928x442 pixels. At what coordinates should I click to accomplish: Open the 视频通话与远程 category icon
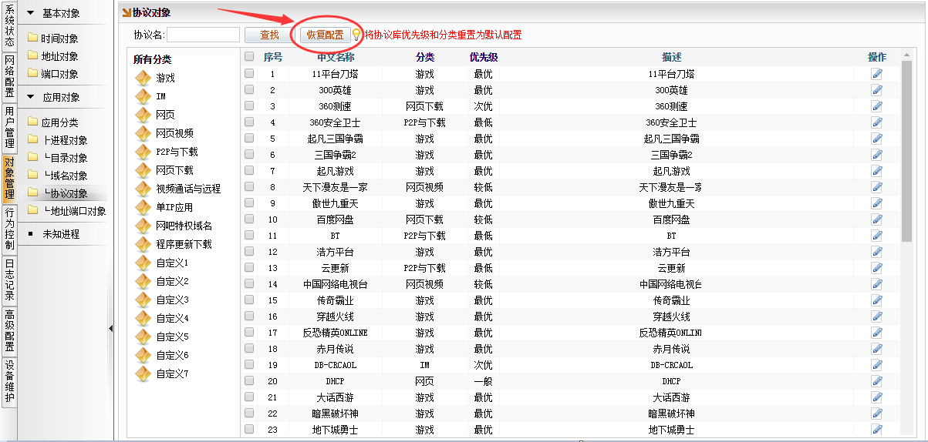[x=143, y=189]
